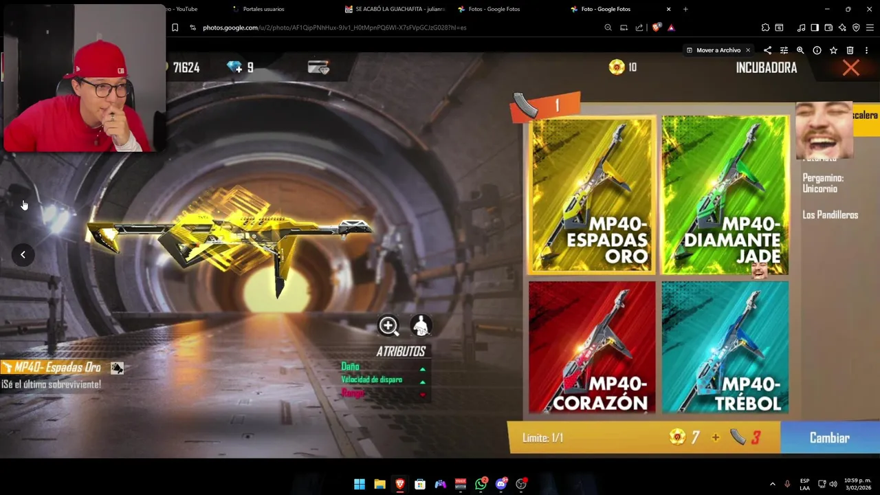Select MP40-Diamante Jade skin card
Viewport: 880px width, 495px height.
pos(725,195)
